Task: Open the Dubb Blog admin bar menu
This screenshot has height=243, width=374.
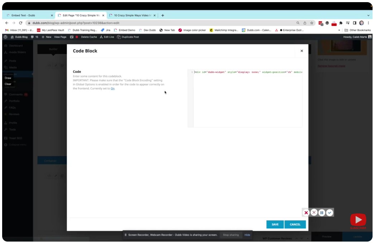Action: tap(19, 37)
